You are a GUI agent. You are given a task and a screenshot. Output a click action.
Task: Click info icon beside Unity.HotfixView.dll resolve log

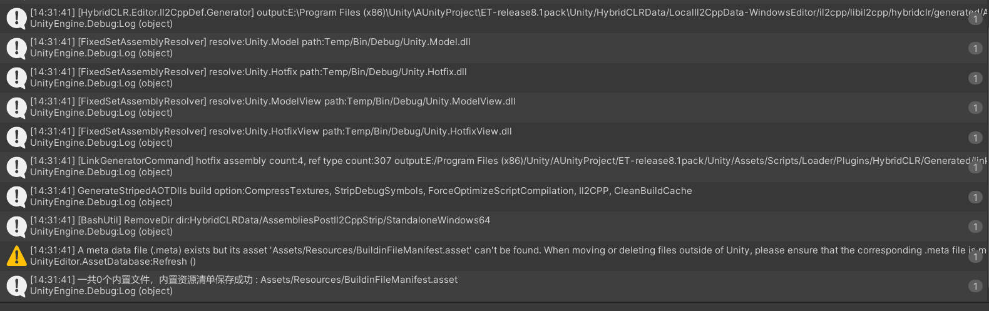point(16,137)
